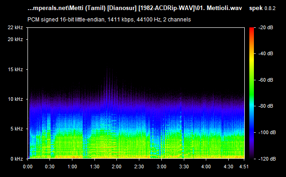Click the red top of color scale
The image size is (286, 177).
(252, 29)
